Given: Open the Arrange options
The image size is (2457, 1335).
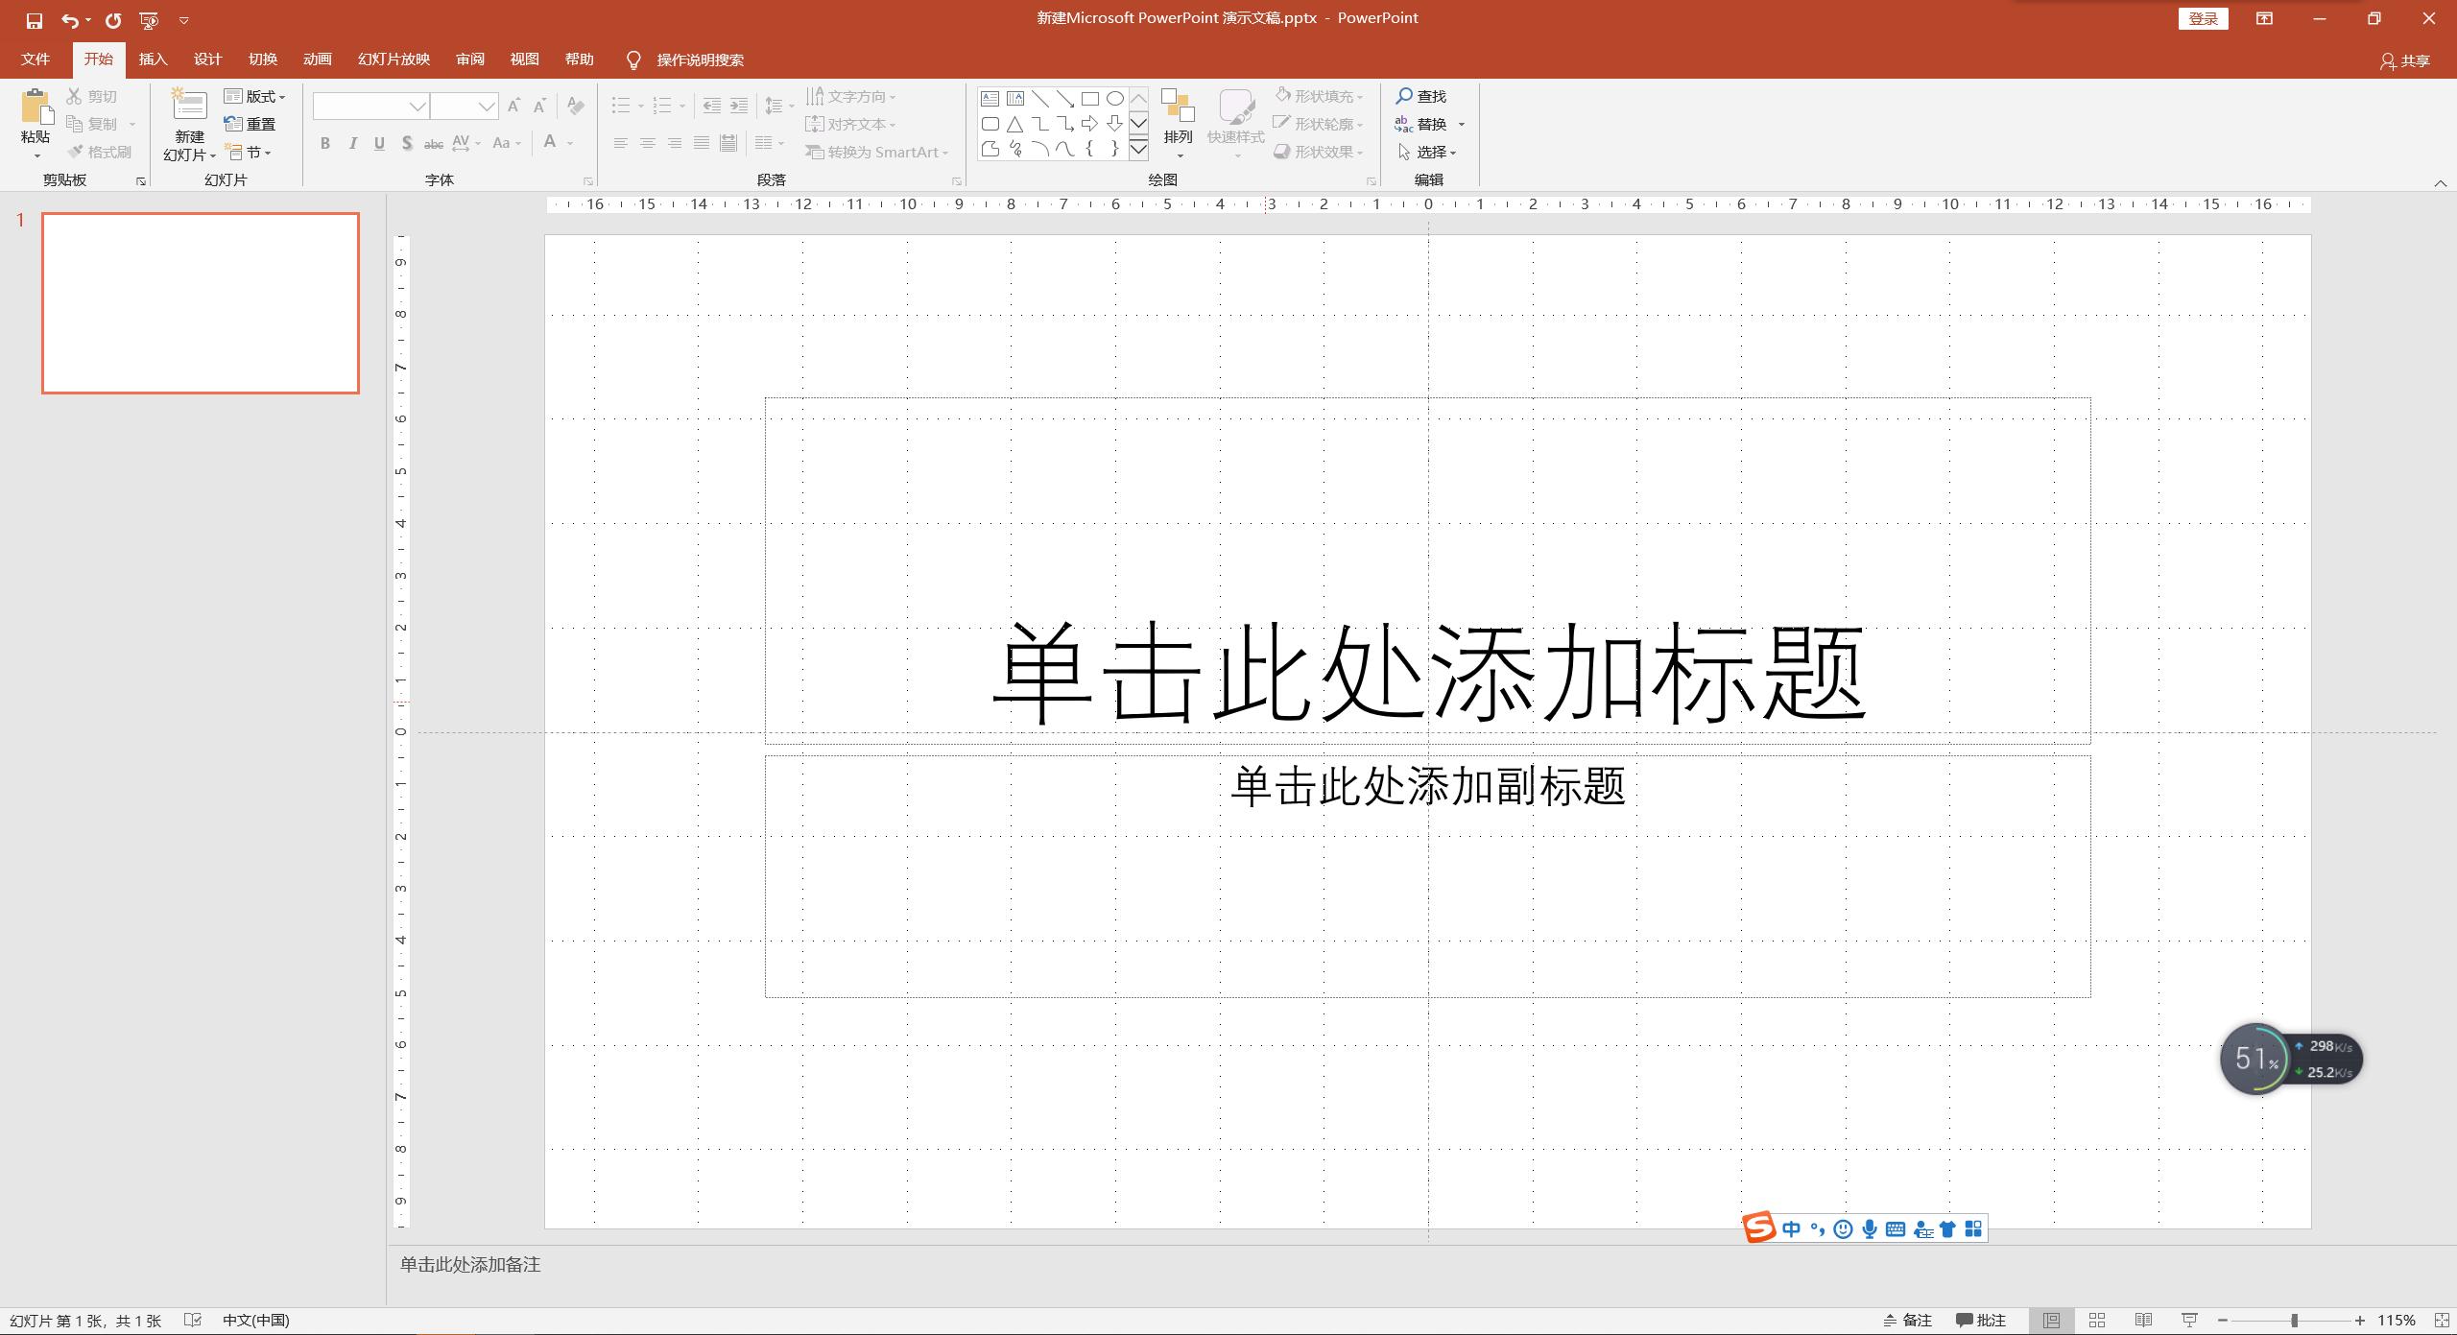Looking at the screenshot, I should (x=1178, y=123).
